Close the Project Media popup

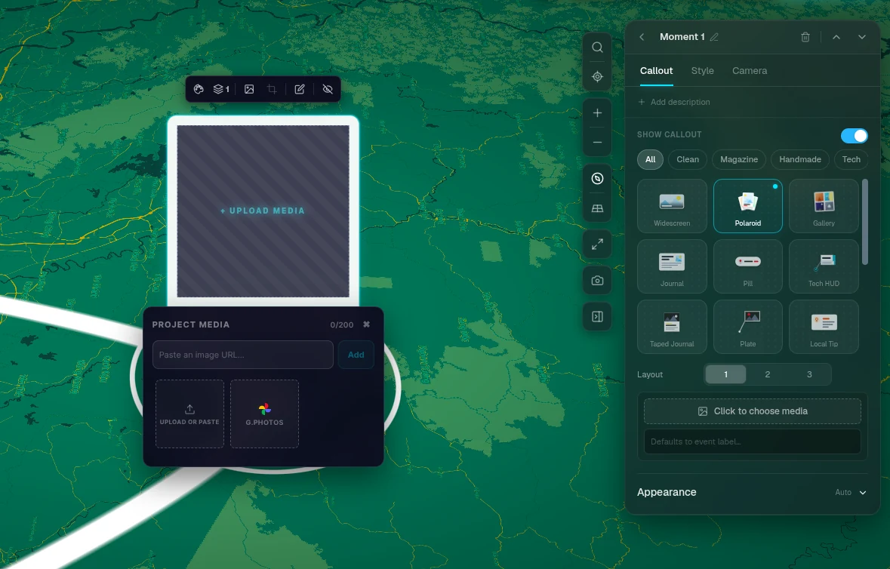tap(367, 324)
